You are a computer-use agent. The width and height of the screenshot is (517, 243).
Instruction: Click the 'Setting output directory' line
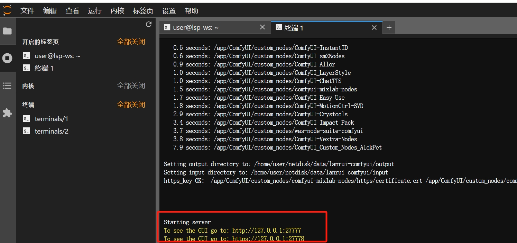click(x=279, y=164)
